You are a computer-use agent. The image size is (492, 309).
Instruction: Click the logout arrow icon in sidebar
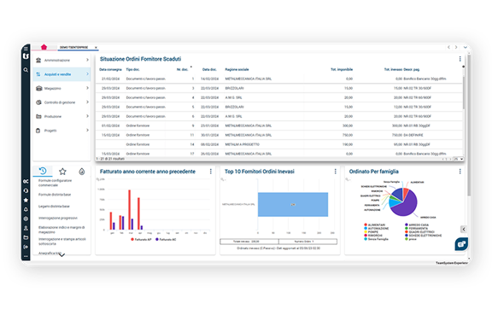click(26, 247)
